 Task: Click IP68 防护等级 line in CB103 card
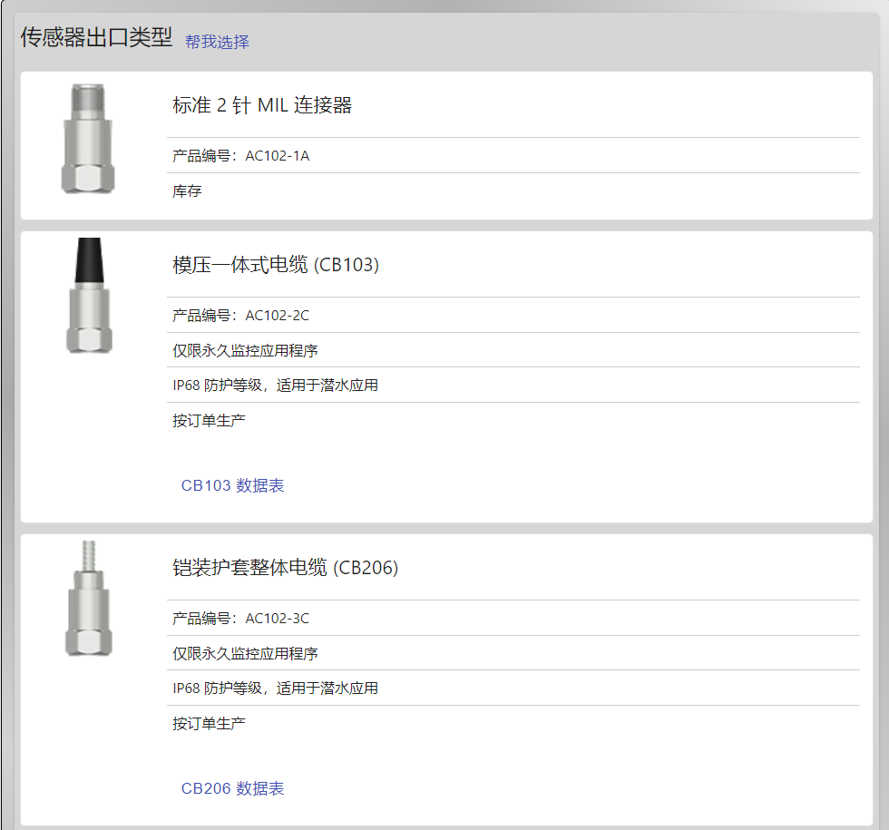(276, 386)
